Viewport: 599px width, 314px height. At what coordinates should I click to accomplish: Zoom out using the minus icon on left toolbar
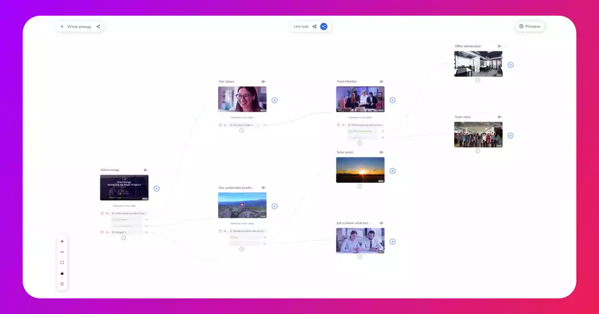62,252
